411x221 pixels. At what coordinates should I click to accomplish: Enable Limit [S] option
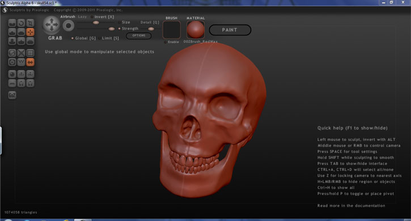point(108,39)
